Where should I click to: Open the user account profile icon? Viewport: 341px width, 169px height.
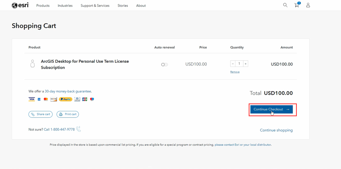[308, 5]
